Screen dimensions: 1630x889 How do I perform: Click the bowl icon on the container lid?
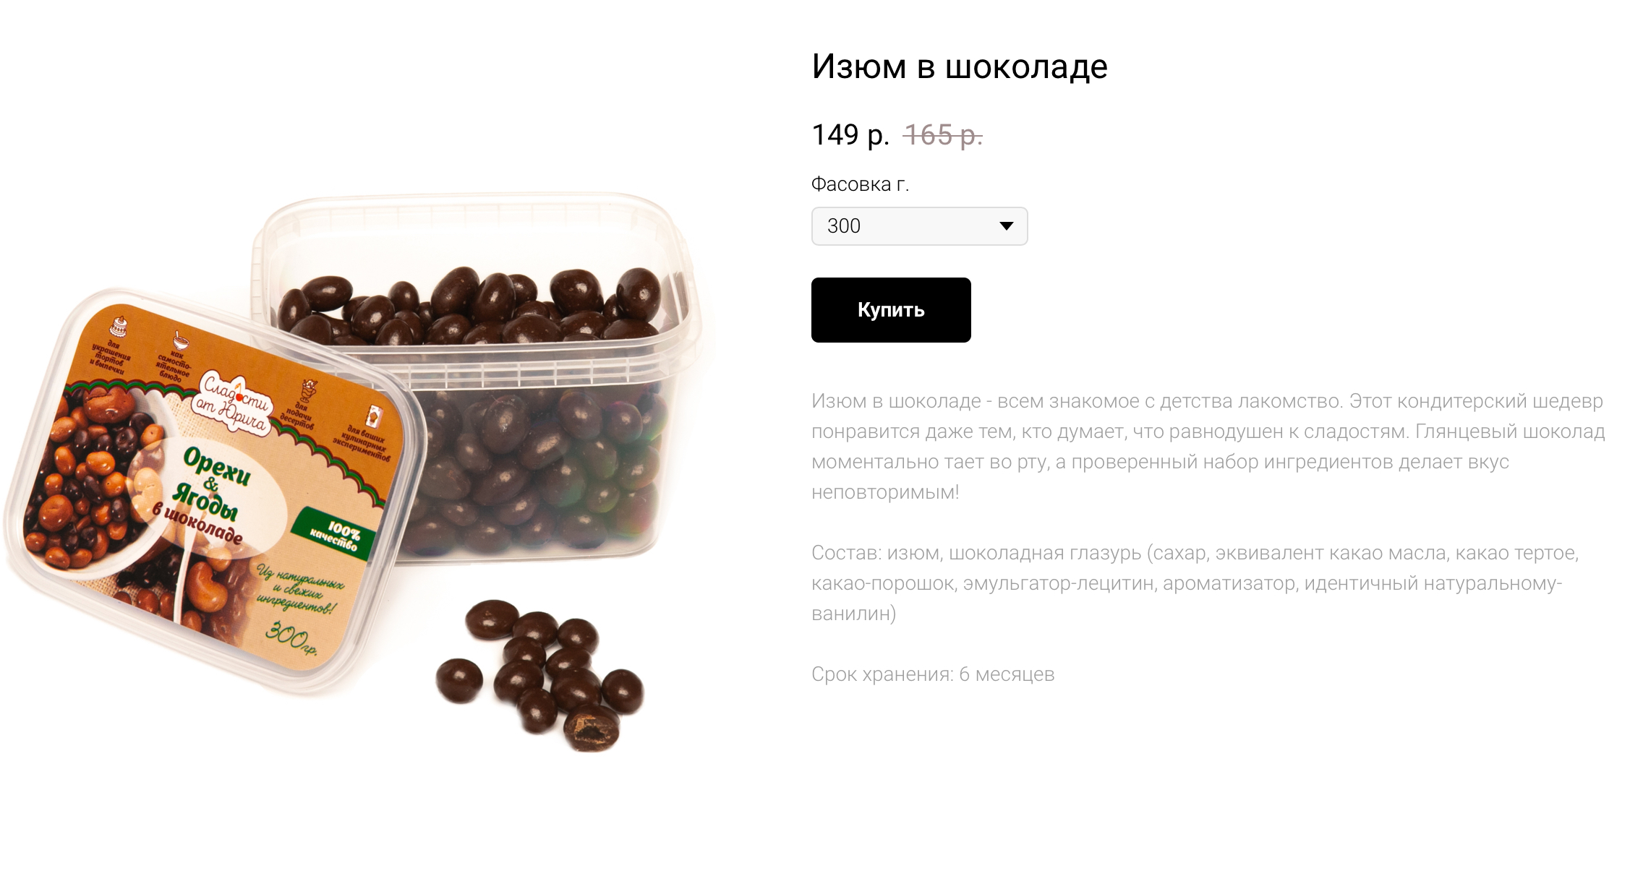tap(180, 339)
